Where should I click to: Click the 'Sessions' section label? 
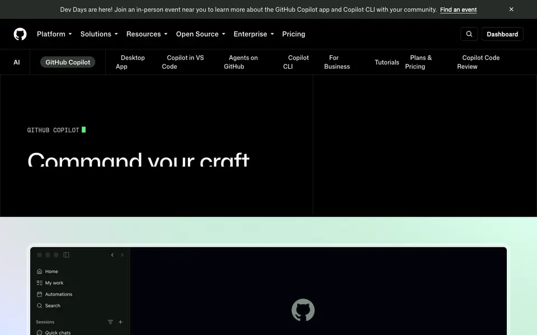point(45,322)
